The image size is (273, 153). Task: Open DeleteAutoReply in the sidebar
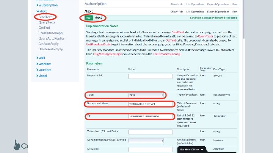click(x=50, y=49)
